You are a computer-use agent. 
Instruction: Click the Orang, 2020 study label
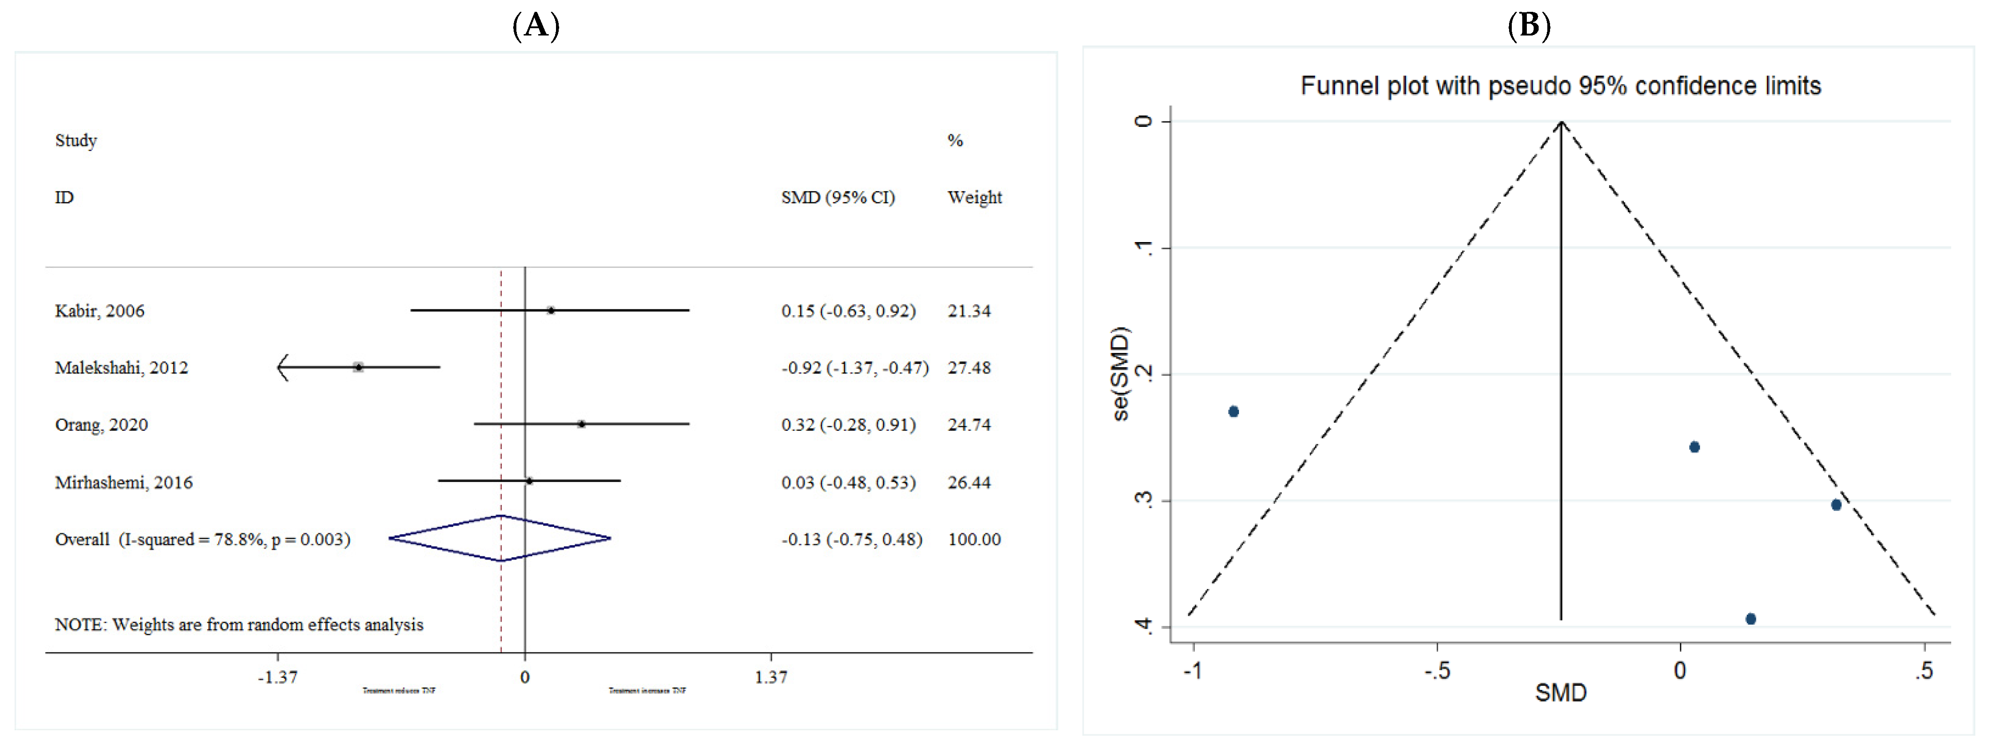(x=101, y=425)
